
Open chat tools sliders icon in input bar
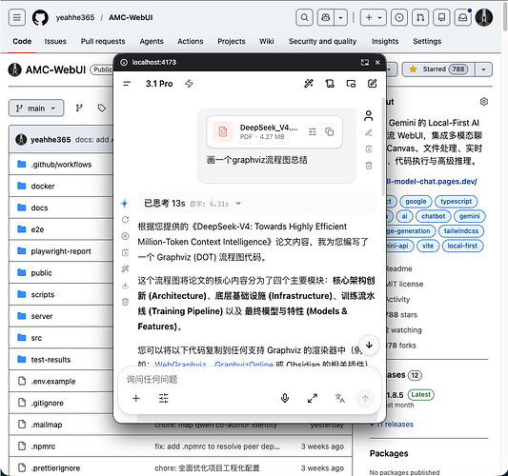pyautogui.click(x=164, y=398)
